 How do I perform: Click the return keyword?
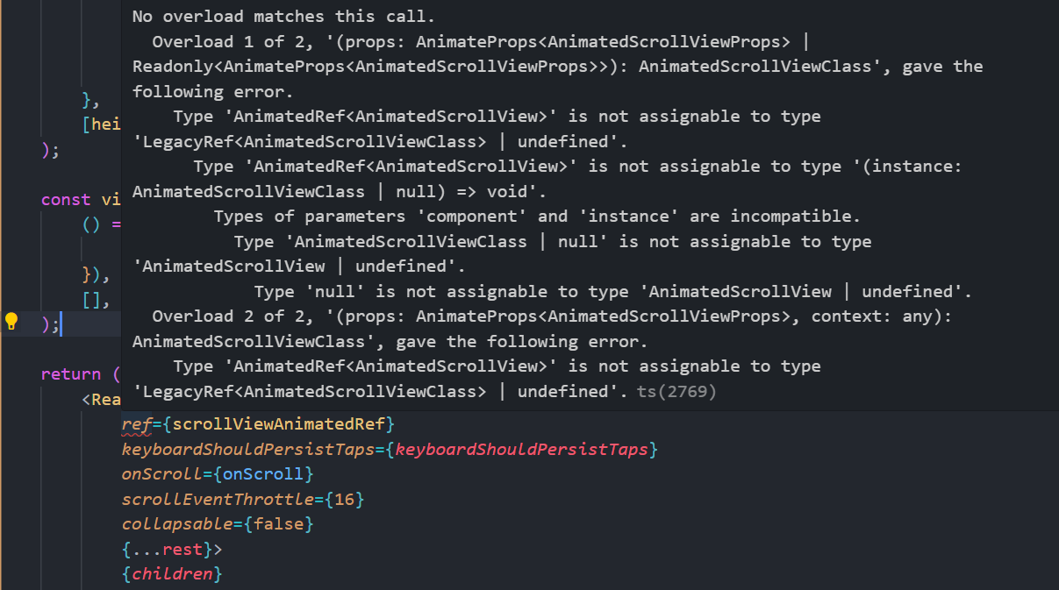pyautogui.click(x=68, y=373)
